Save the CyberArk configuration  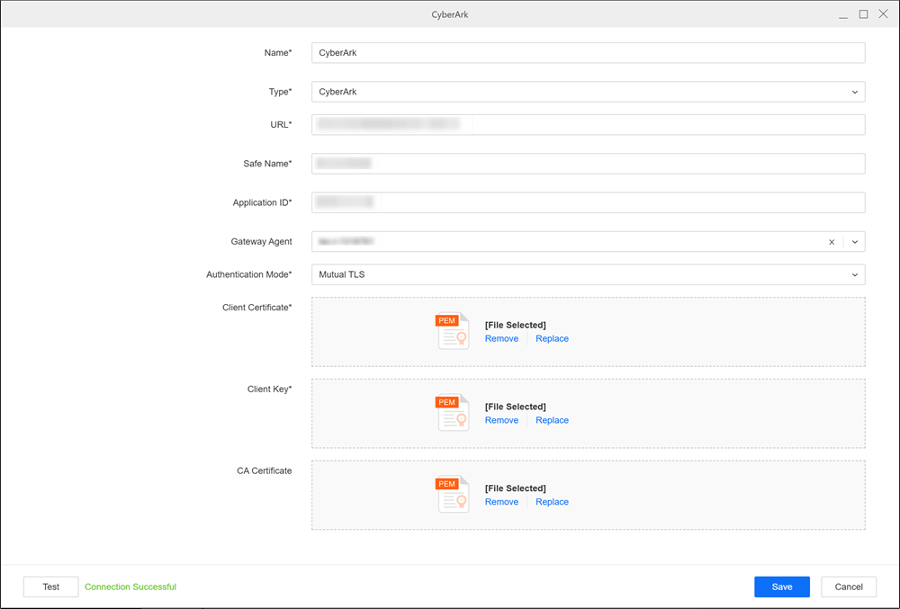pos(781,587)
